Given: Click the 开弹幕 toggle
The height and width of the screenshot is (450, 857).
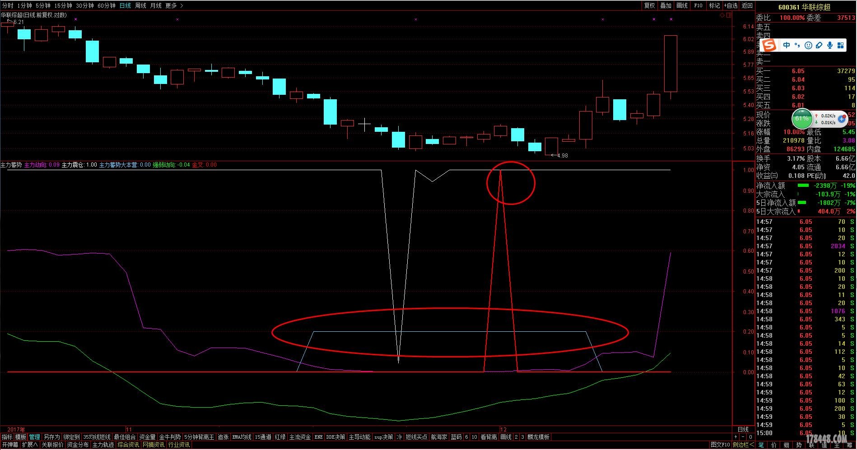Looking at the screenshot, I should 10,445.
